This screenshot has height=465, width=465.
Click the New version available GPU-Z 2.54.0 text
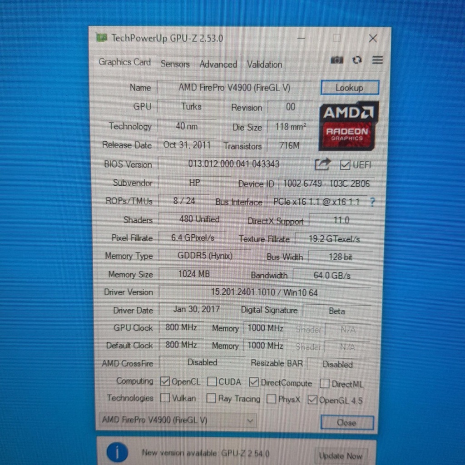tap(206, 453)
